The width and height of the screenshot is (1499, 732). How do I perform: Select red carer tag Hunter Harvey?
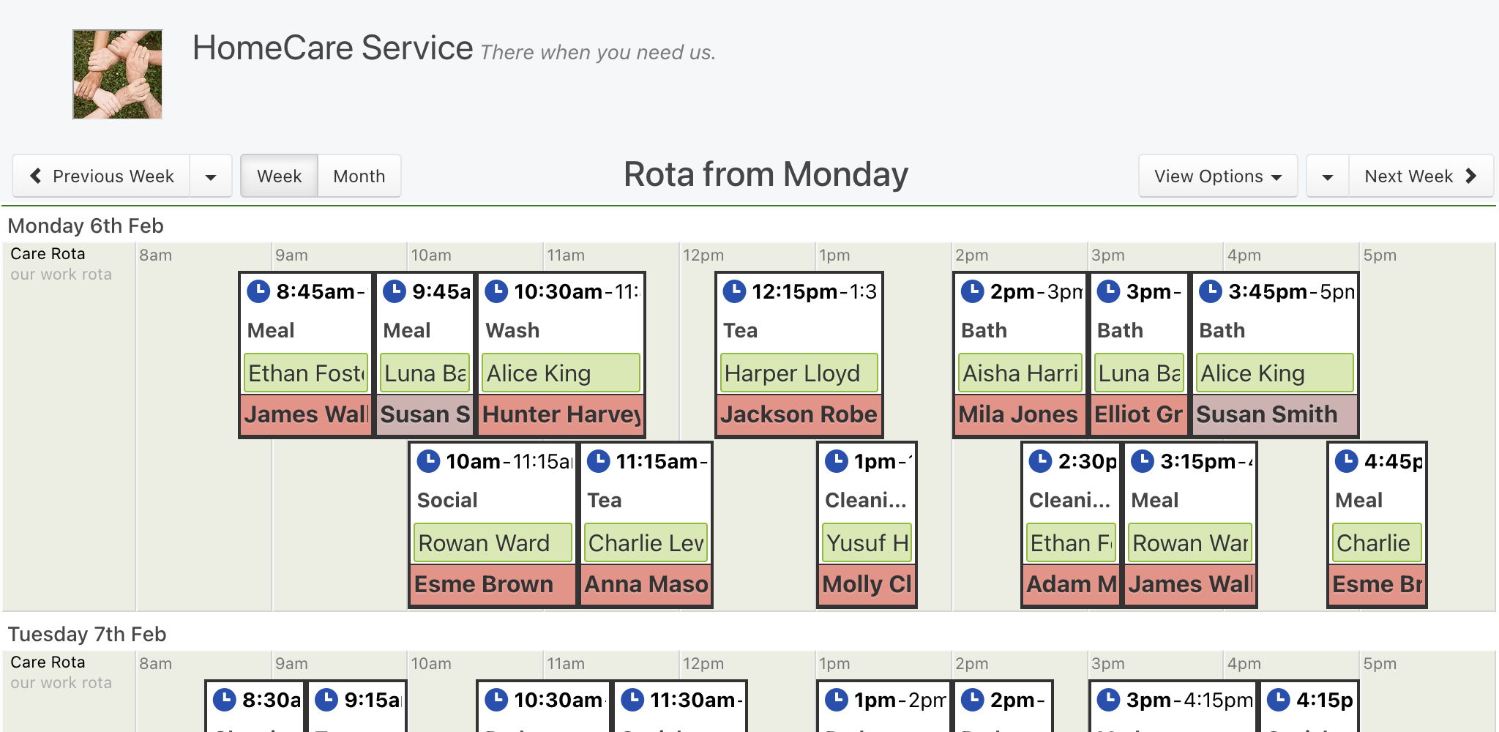click(x=561, y=414)
